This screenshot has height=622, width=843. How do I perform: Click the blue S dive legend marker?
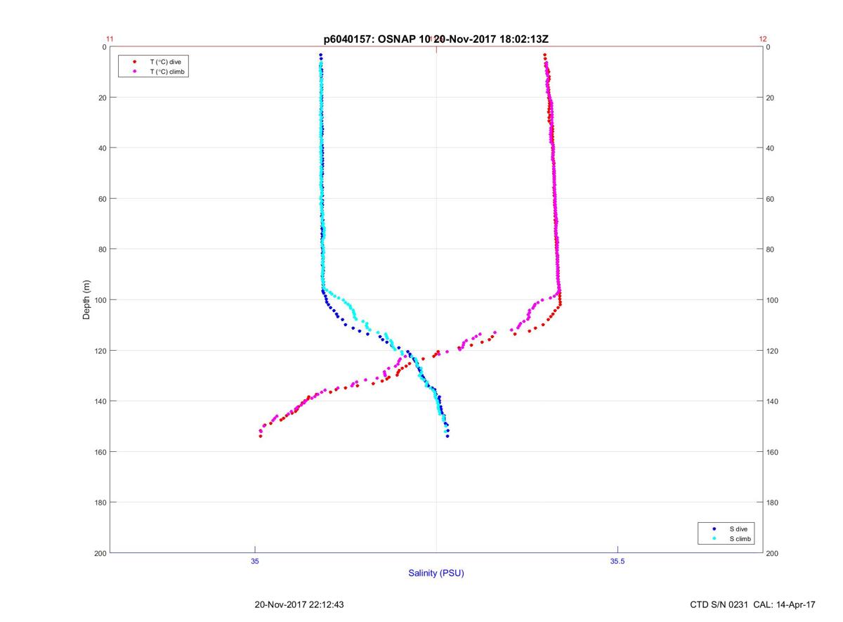pyautogui.click(x=714, y=529)
